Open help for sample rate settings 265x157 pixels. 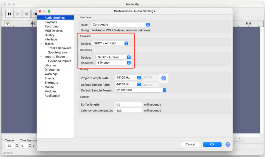pyautogui.click(x=164, y=78)
